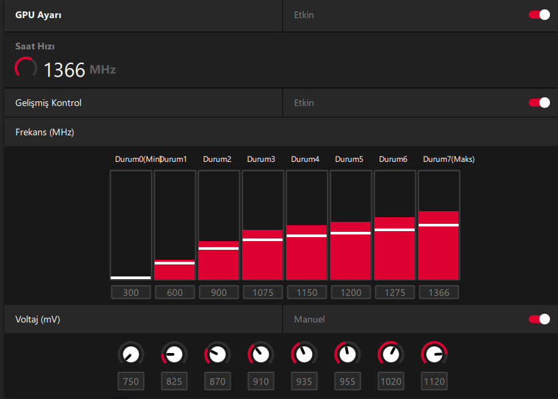The image size is (558, 399).
Task: Click the Durum6 frequency bar
Action: (x=395, y=225)
